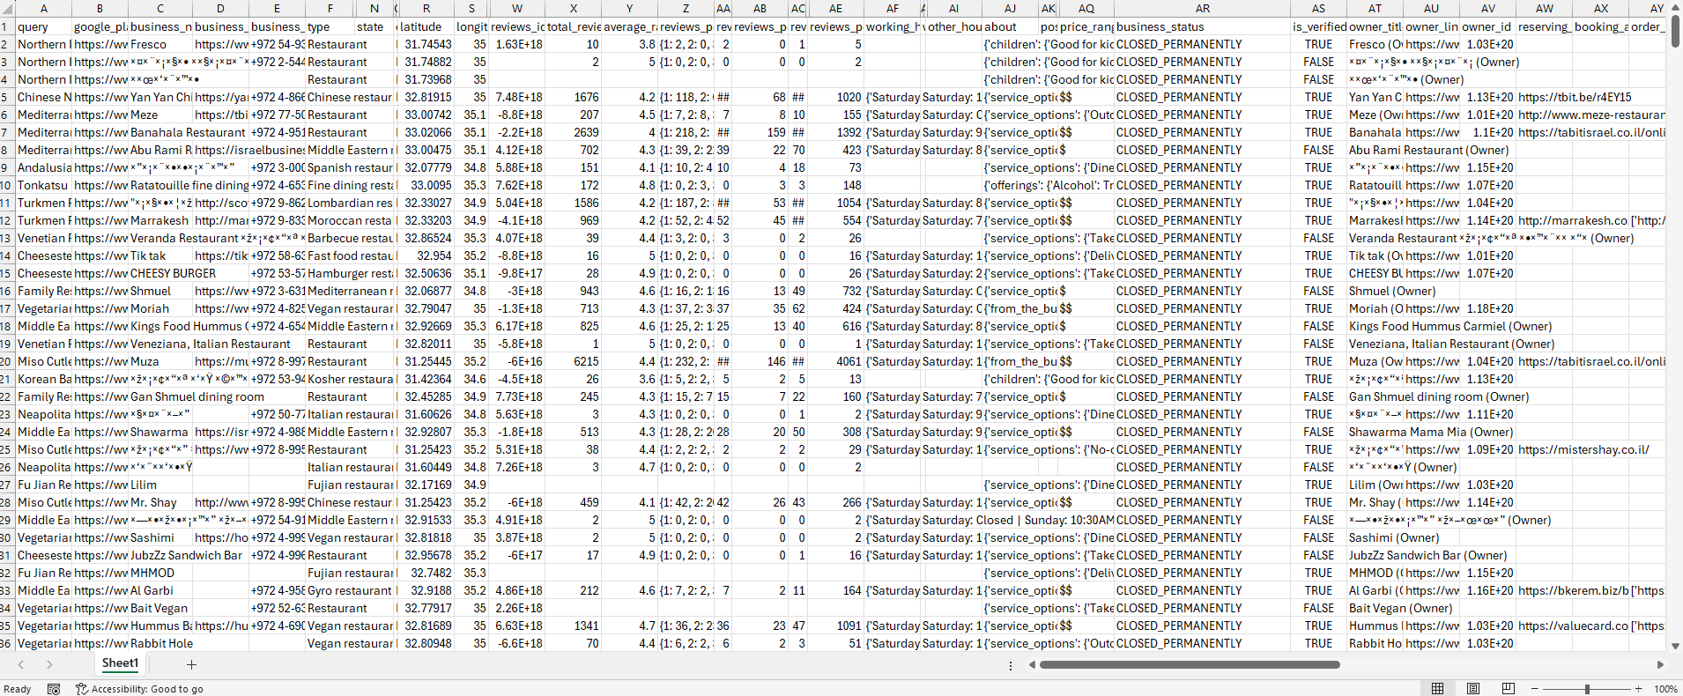Select column AJ header
Viewport: 1683px width, 696px height.
tap(1010, 9)
